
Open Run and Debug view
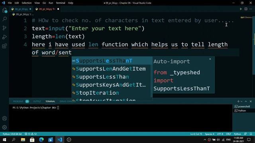click(4, 37)
